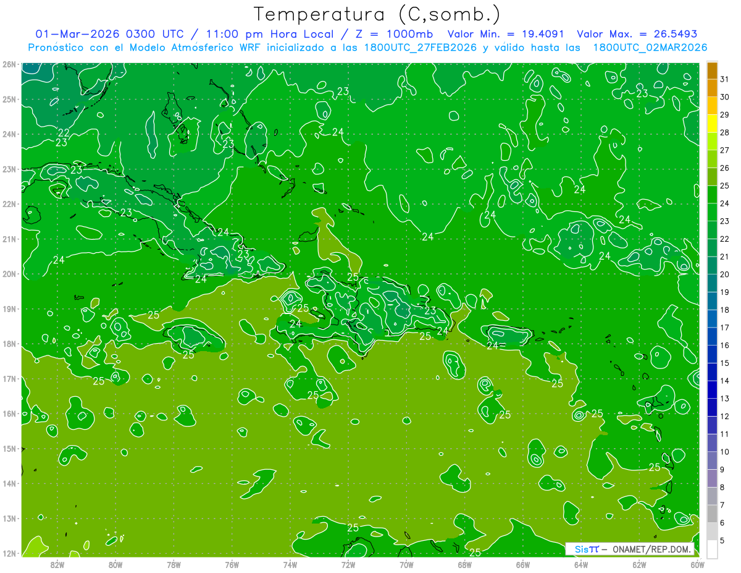Click the legend scale value 31
This screenshot has width=741, height=573.
(724, 79)
